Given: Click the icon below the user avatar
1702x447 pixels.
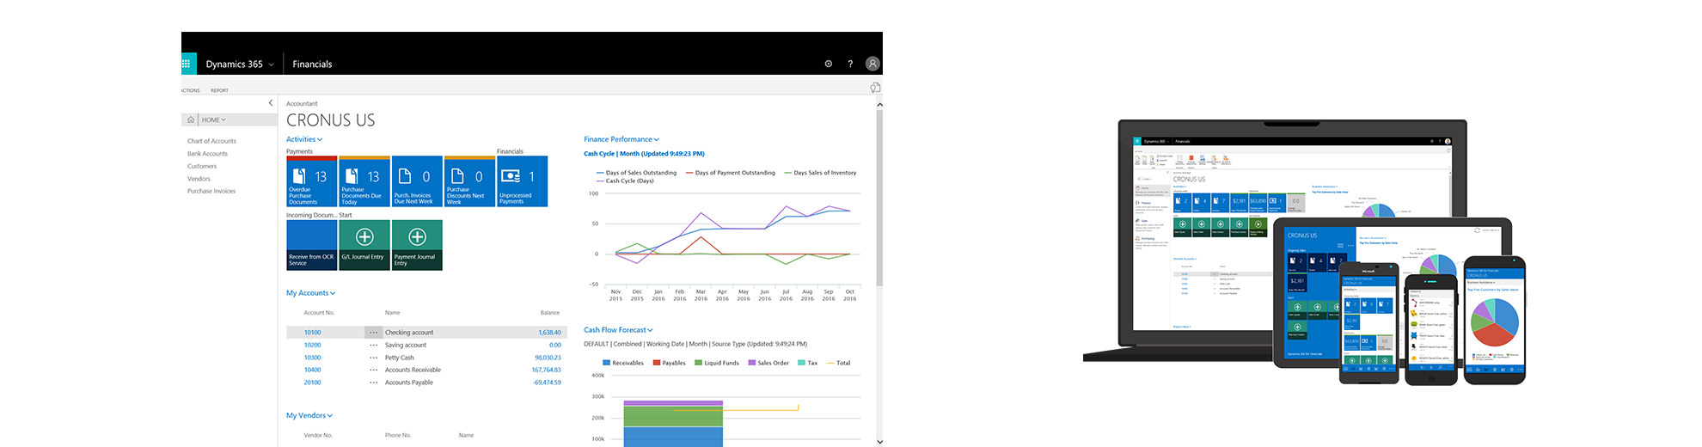Looking at the screenshot, I should point(875,88).
